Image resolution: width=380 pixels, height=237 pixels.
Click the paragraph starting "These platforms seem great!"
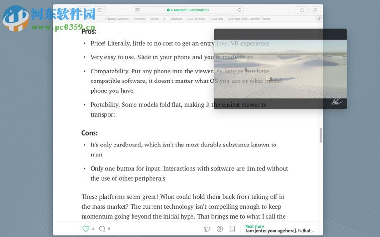[x=183, y=206]
